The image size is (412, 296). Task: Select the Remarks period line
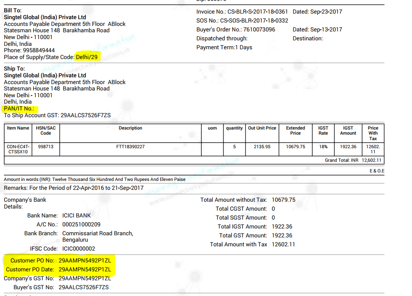tap(74, 188)
